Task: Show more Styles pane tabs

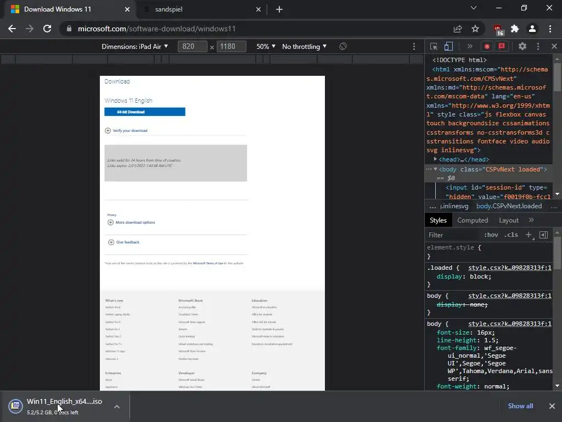Action: click(x=531, y=220)
